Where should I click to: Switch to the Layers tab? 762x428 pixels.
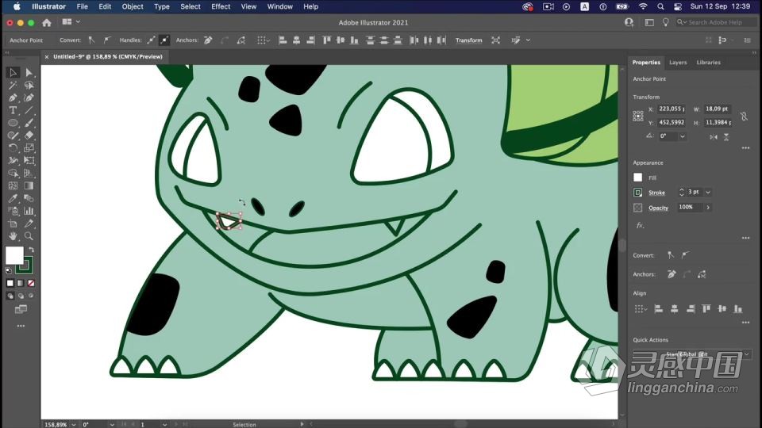[x=678, y=63]
